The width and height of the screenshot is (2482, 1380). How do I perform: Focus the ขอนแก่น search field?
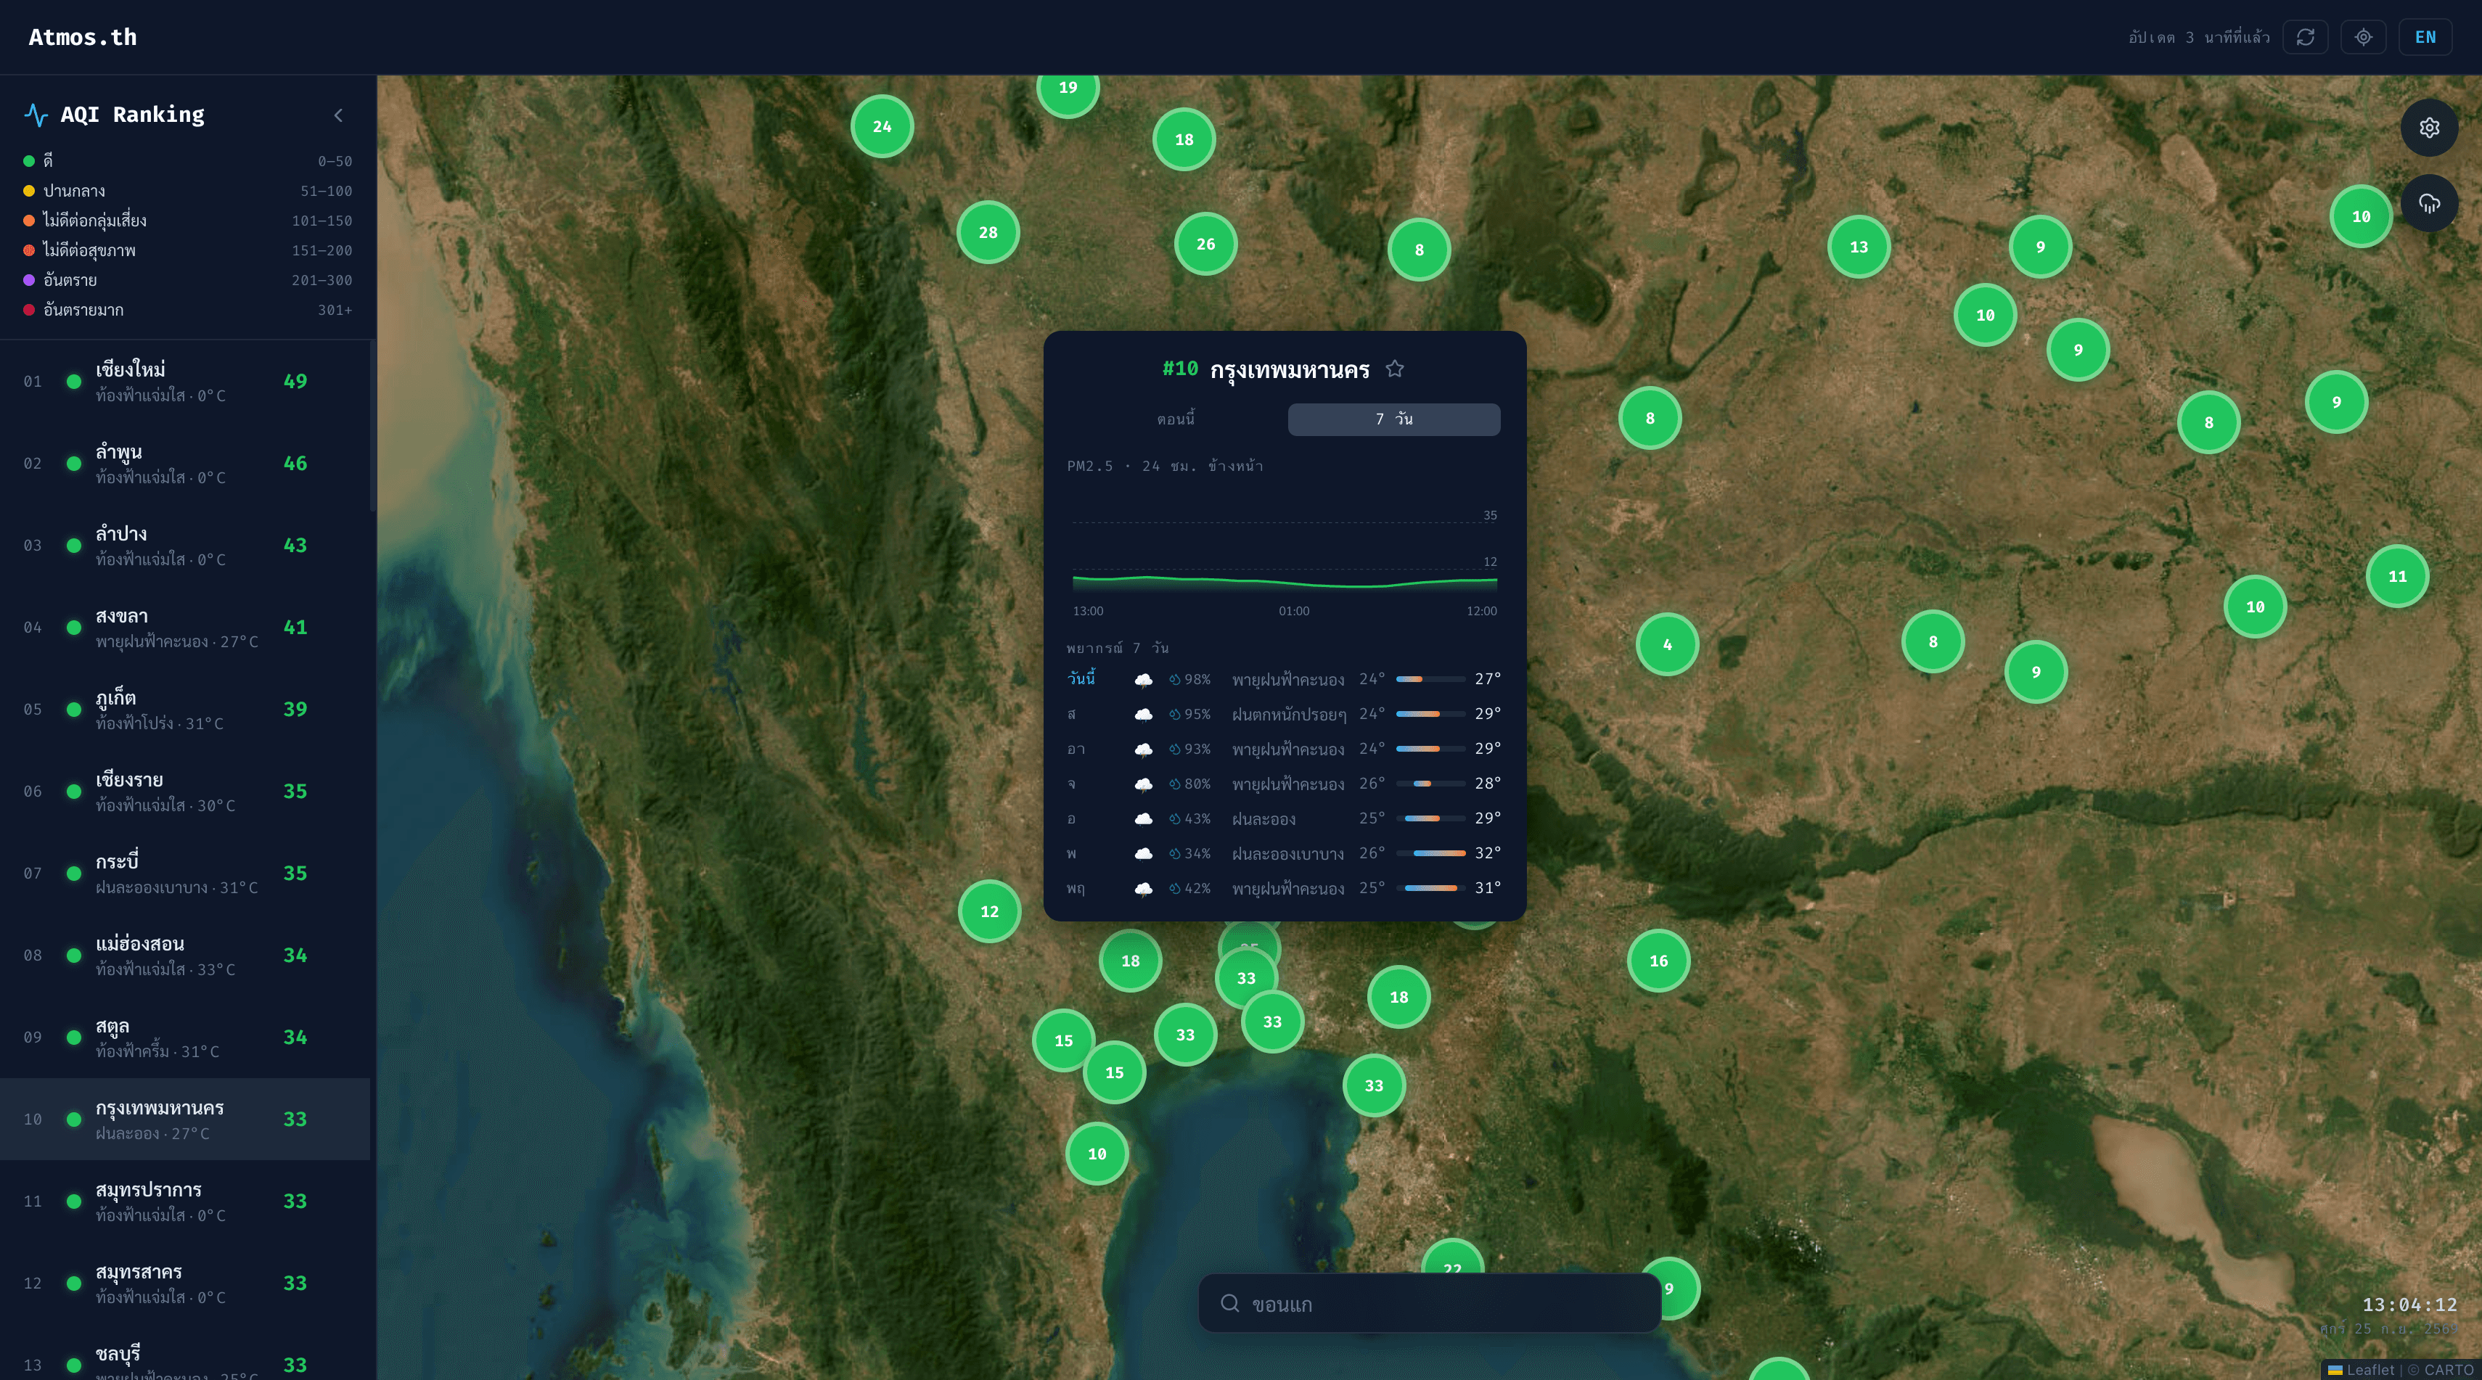pos(1429,1303)
